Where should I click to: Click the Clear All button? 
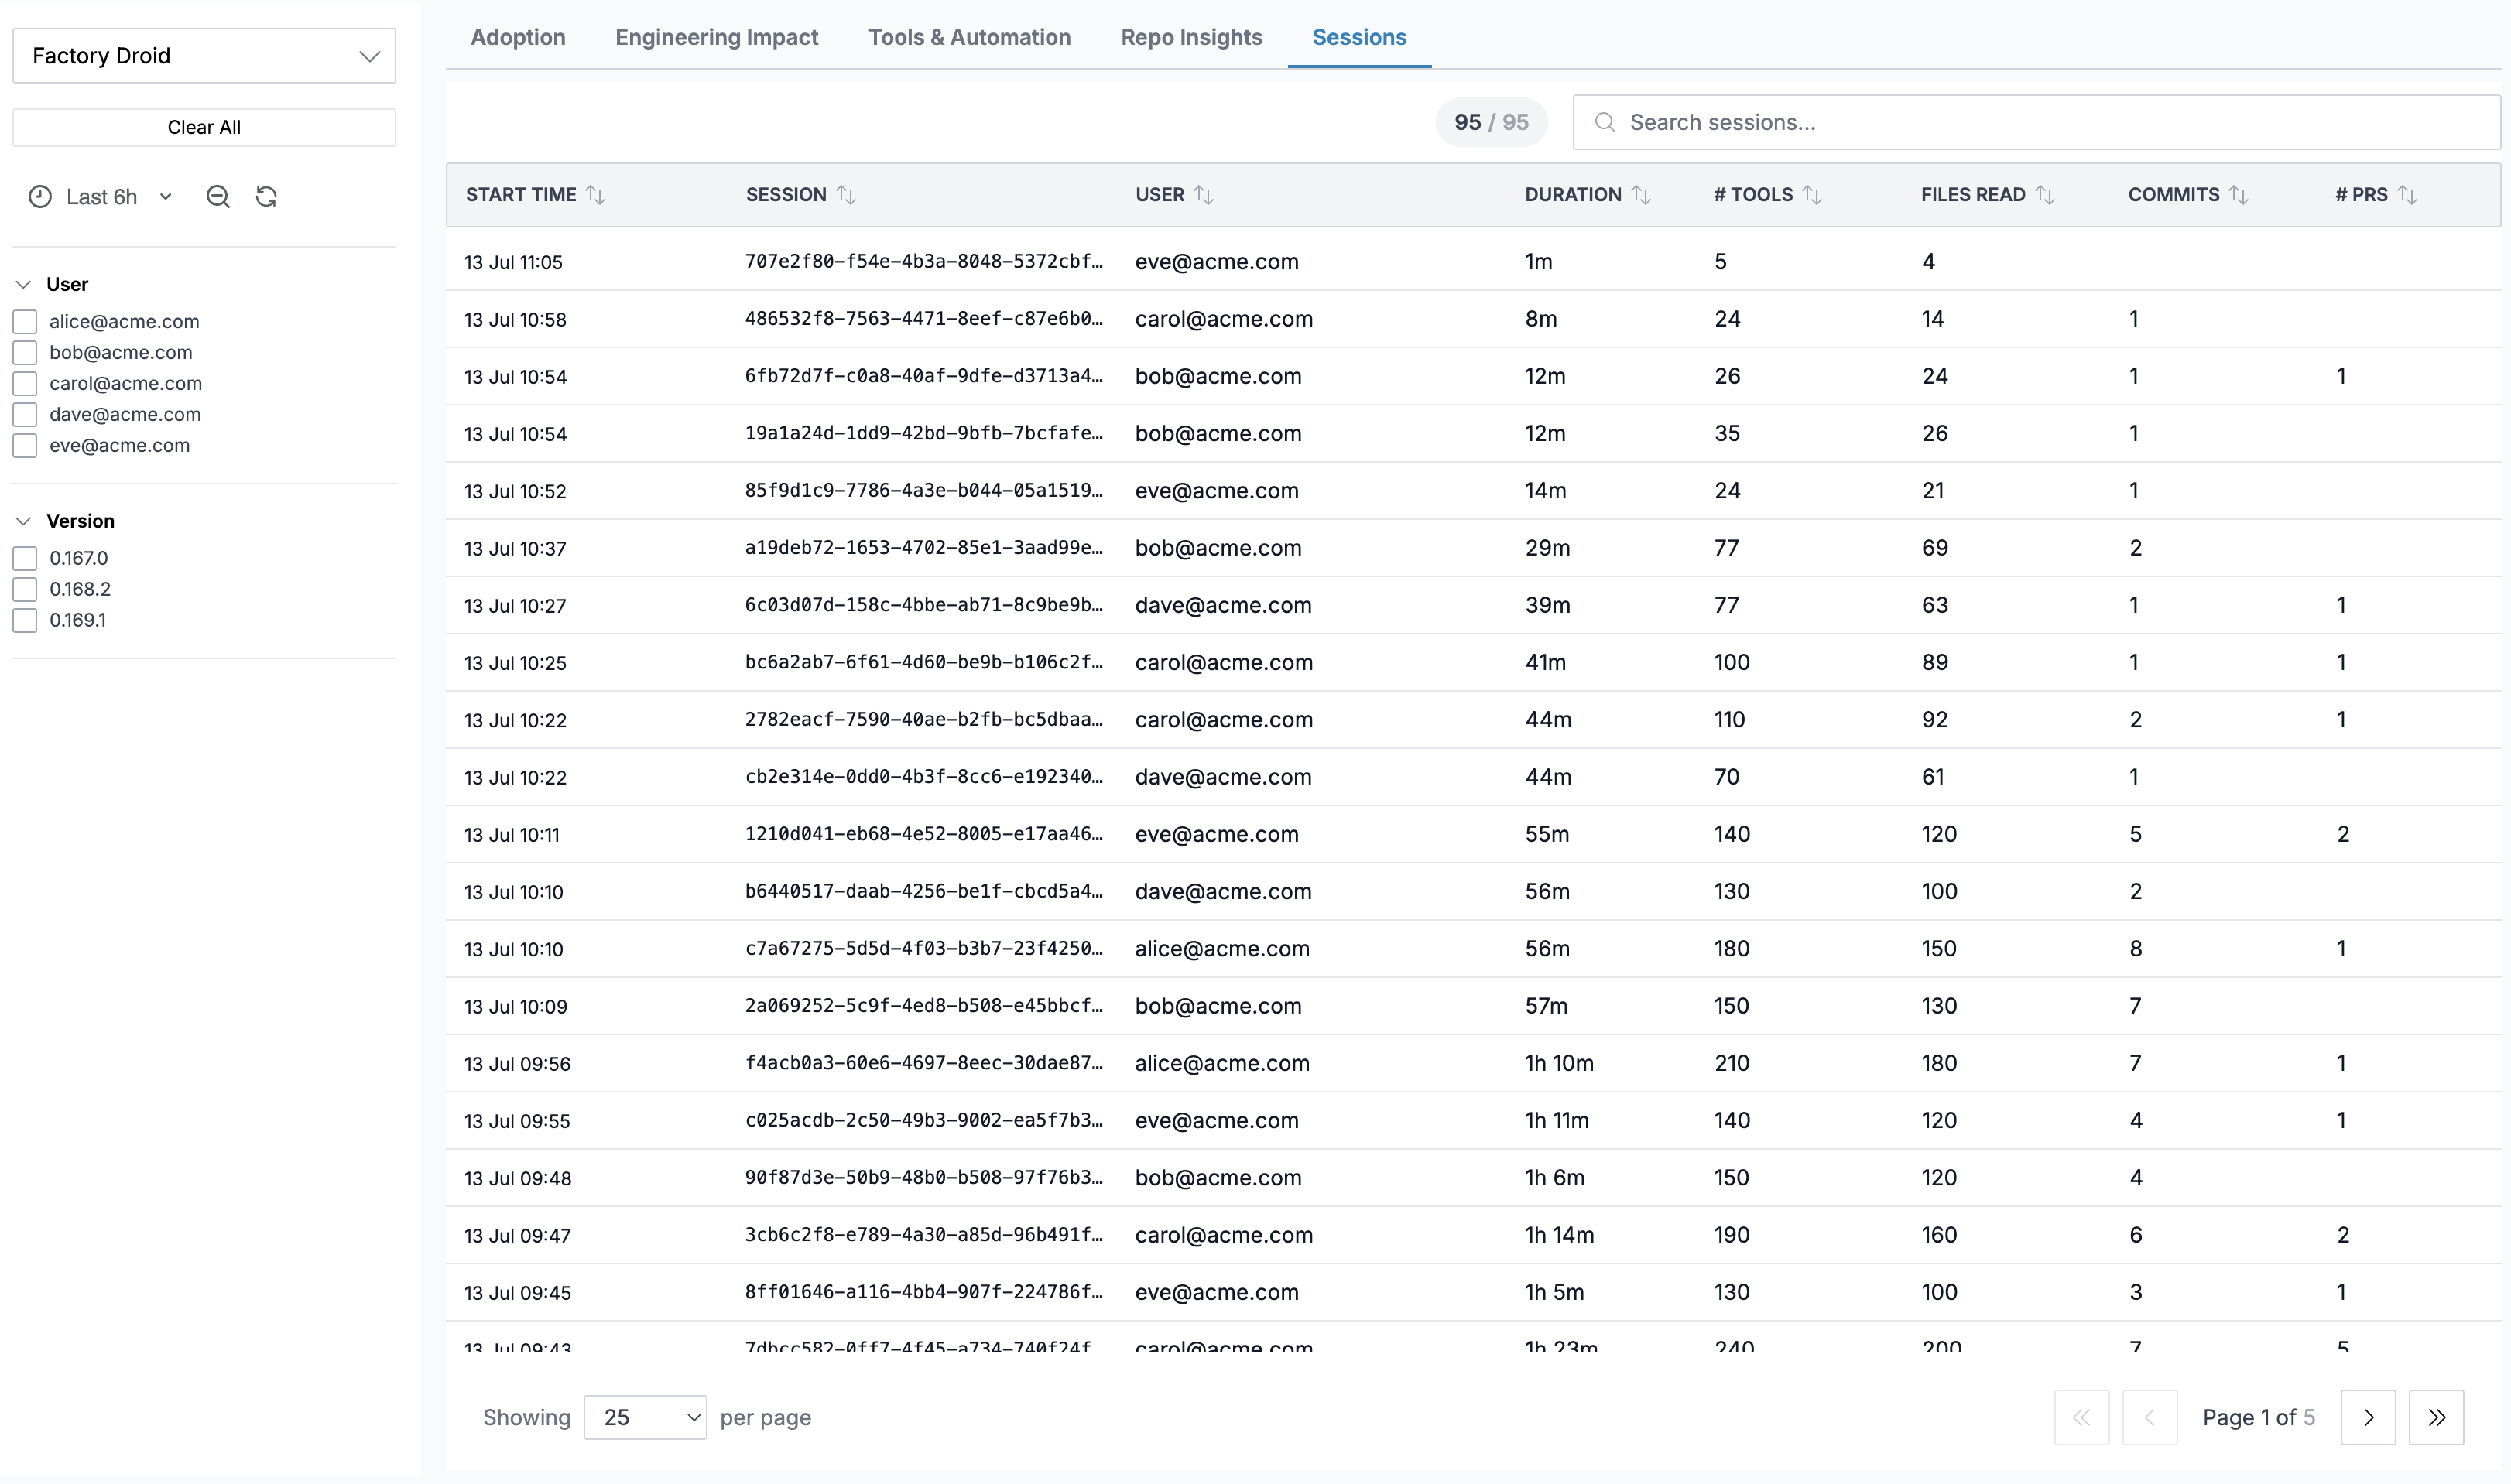point(204,127)
